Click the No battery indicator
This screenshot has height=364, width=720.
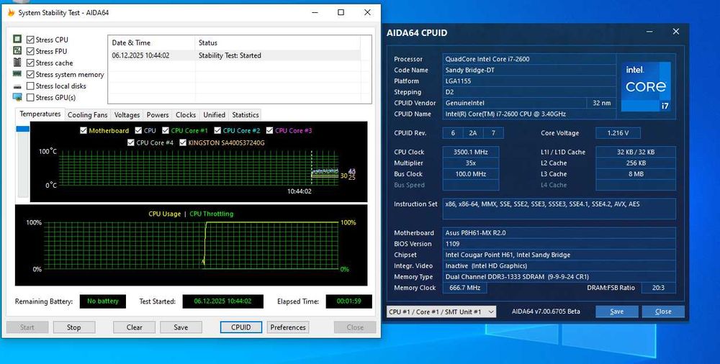pos(103,301)
